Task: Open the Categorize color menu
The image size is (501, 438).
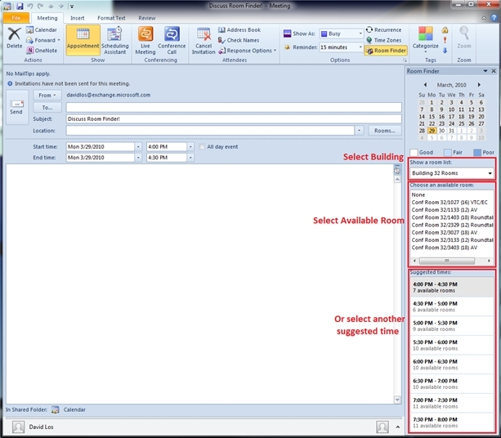Action: (426, 39)
